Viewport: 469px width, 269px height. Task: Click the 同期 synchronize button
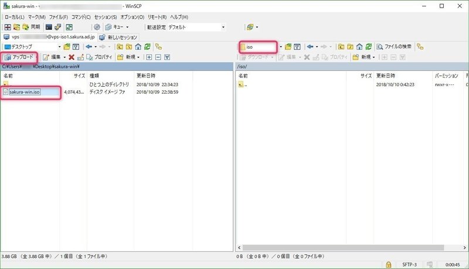click(x=32, y=27)
